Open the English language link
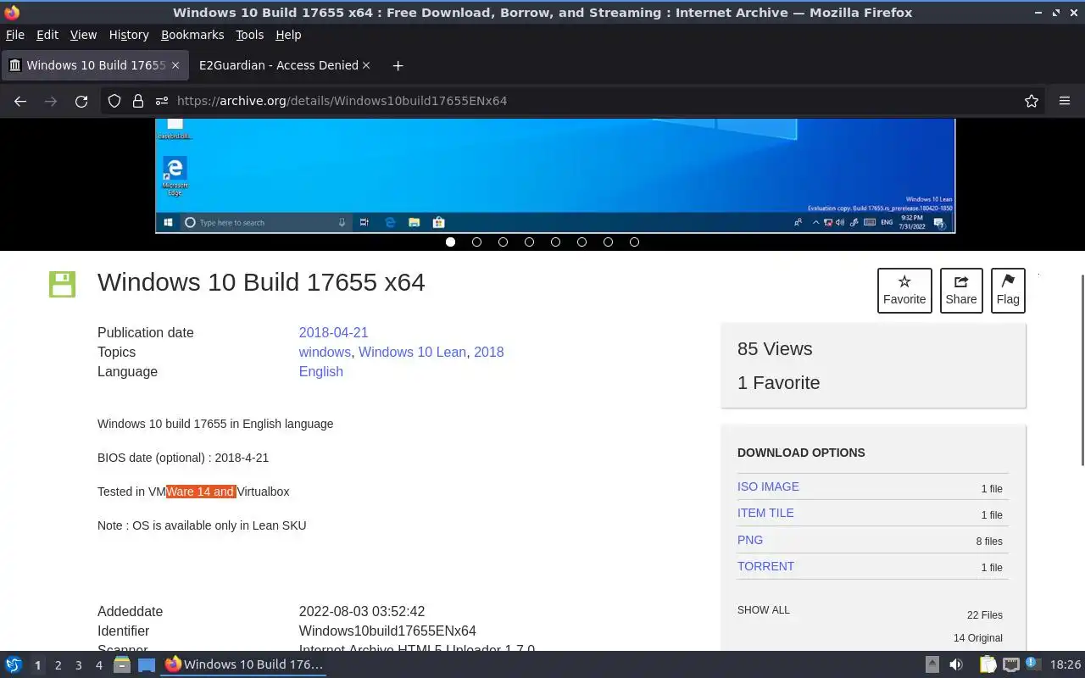This screenshot has height=678, width=1085. [321, 371]
